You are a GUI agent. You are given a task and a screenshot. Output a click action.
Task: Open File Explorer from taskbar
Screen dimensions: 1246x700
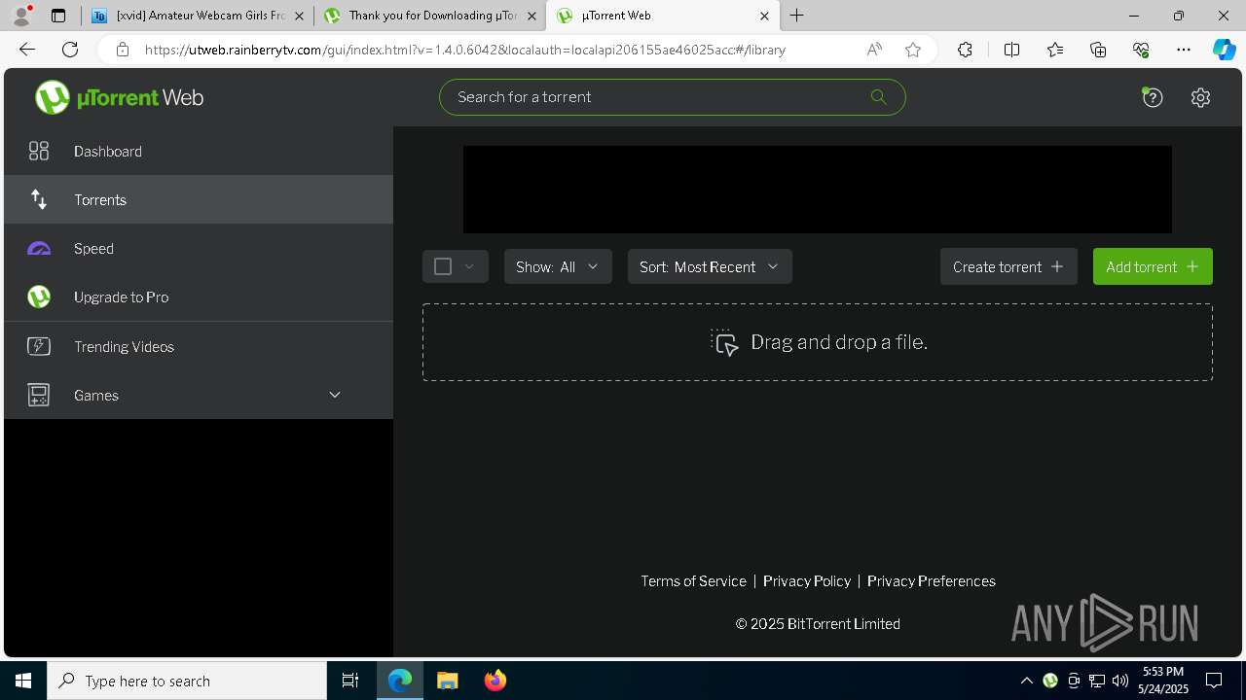[447, 681]
